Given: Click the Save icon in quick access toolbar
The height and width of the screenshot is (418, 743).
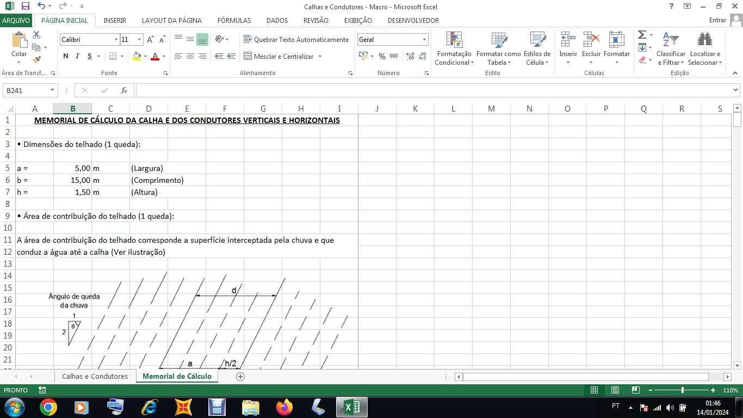Looking at the screenshot, I should 25,7.
